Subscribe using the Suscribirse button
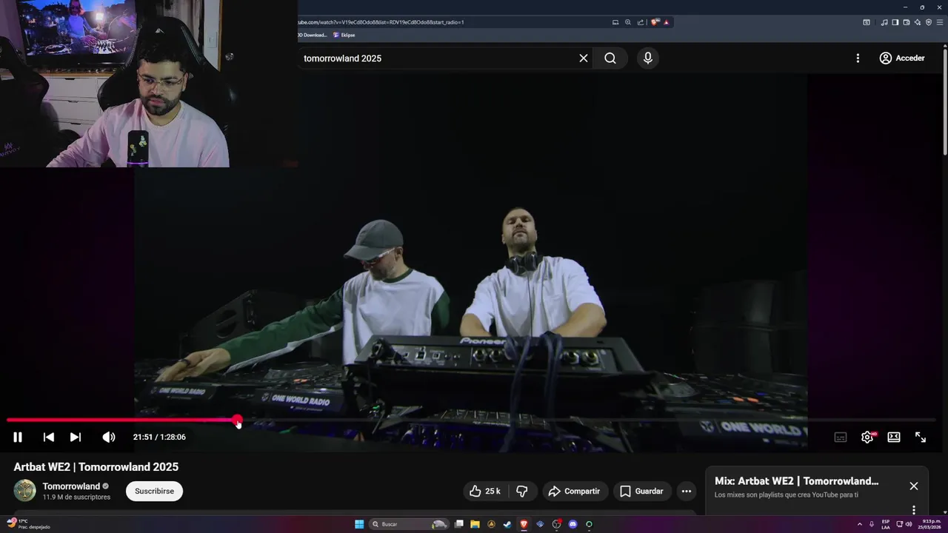This screenshot has height=533, width=948. tap(154, 491)
